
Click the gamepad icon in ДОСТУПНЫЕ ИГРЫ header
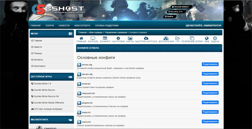click(x=70, y=77)
